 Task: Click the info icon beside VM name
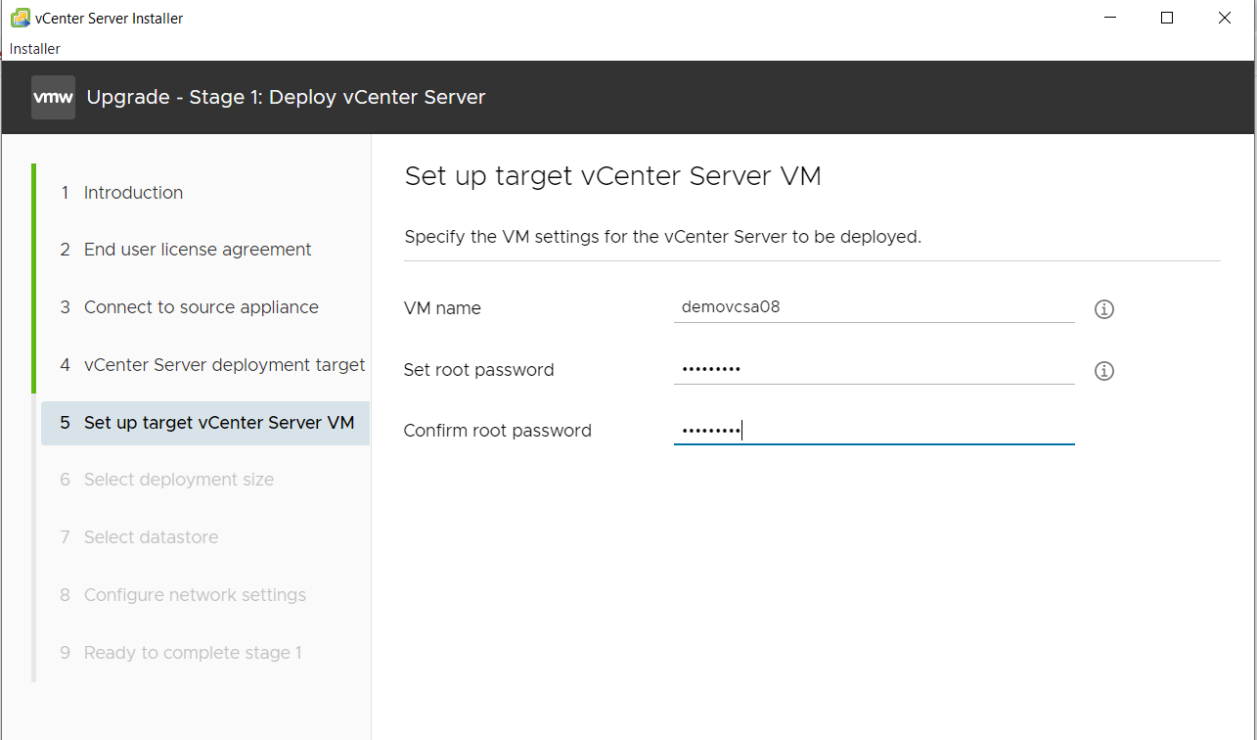[1104, 309]
